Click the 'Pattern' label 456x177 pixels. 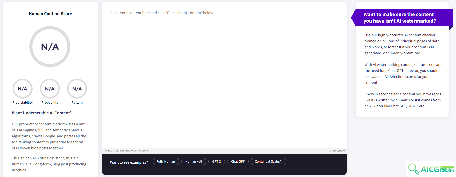coord(77,102)
